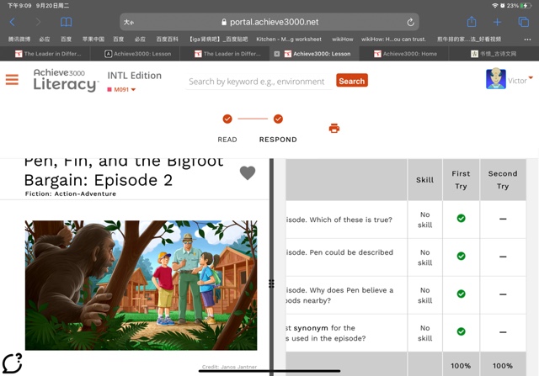The width and height of the screenshot is (539, 376).
Task: Click 'Why does Pen believe a' question text
Action: click(x=339, y=295)
